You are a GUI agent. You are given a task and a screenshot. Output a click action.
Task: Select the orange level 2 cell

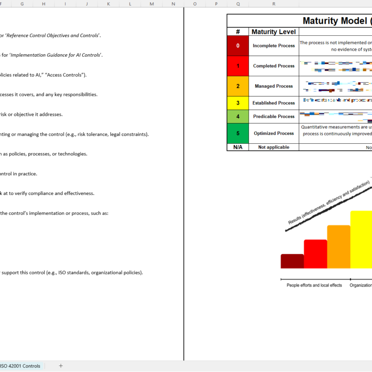[238, 86]
